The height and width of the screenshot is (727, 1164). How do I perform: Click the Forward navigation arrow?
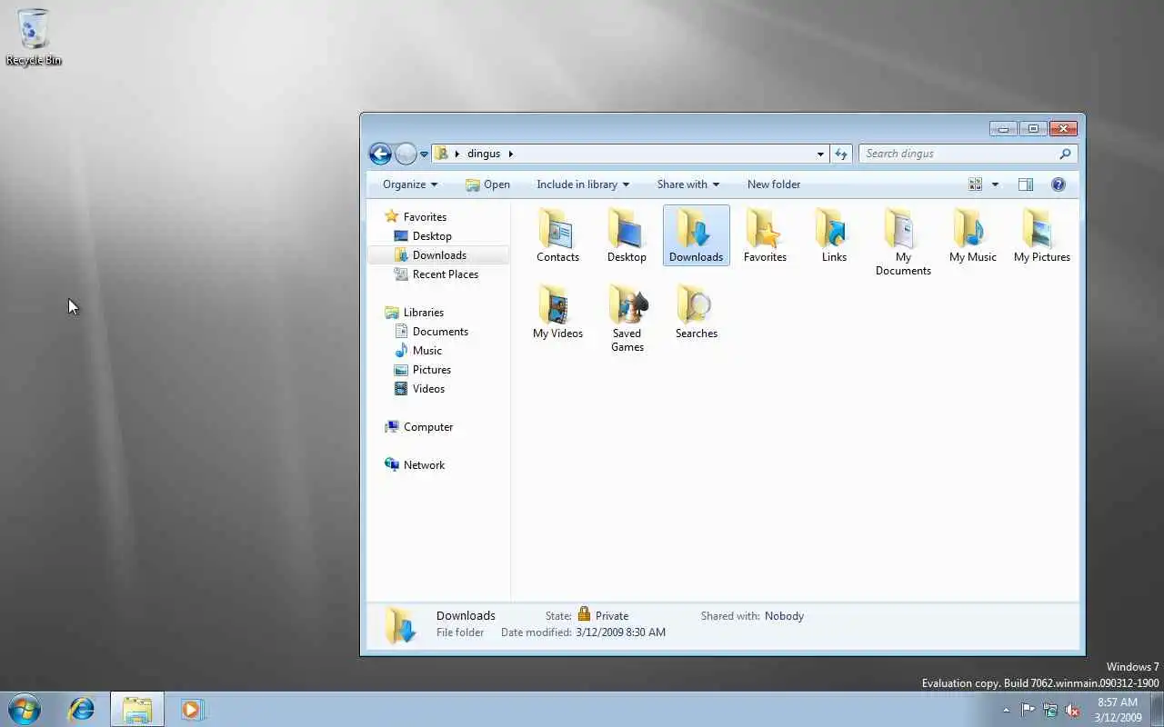tap(406, 154)
